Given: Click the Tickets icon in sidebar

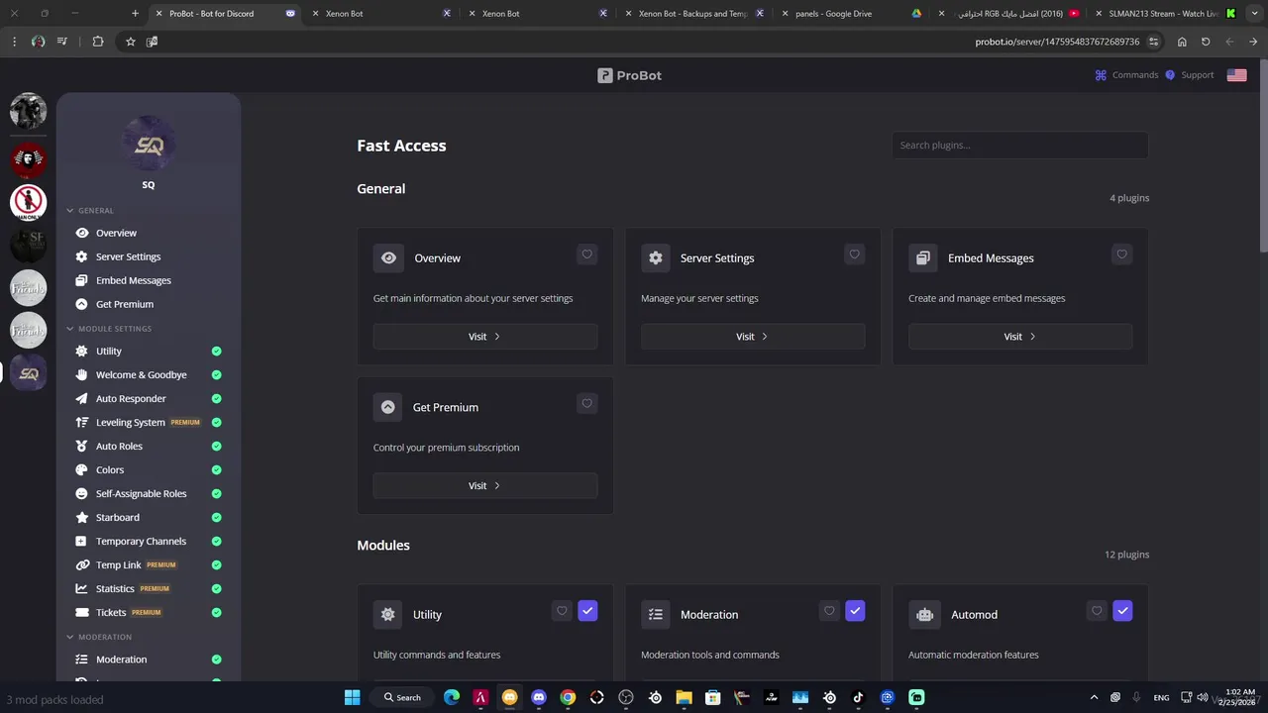Looking at the screenshot, I should click(82, 612).
